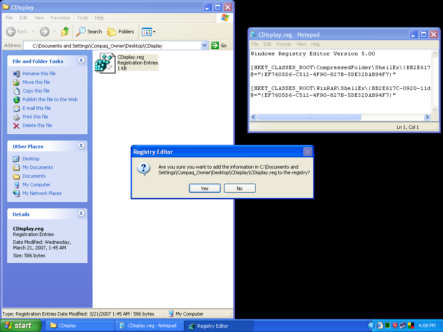The height and width of the screenshot is (332, 443).
Task: Open Explorer Tools menu
Action: 83,18
